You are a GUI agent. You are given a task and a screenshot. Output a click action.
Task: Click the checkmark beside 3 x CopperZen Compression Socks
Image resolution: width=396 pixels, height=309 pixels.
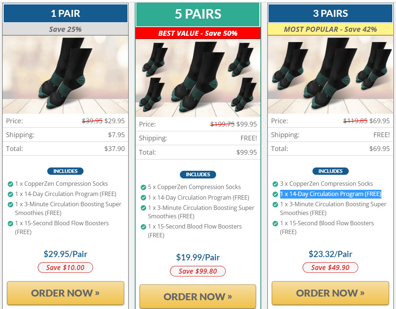click(275, 184)
